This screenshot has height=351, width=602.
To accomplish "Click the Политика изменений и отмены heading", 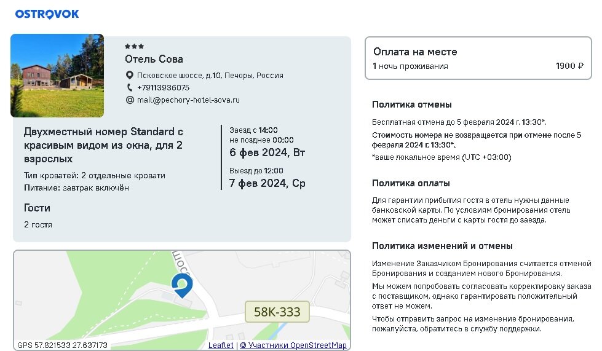I will (442, 246).
